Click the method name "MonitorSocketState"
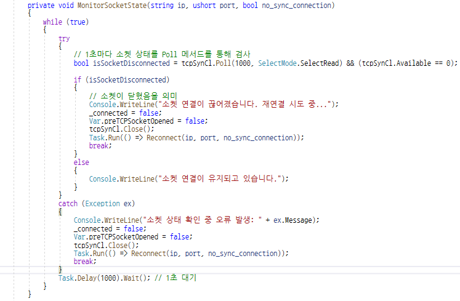This screenshot has width=460, height=301. point(112,6)
